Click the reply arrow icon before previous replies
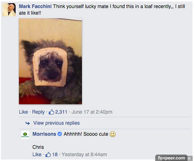The height and width of the screenshot is (161, 194). tap(27, 123)
